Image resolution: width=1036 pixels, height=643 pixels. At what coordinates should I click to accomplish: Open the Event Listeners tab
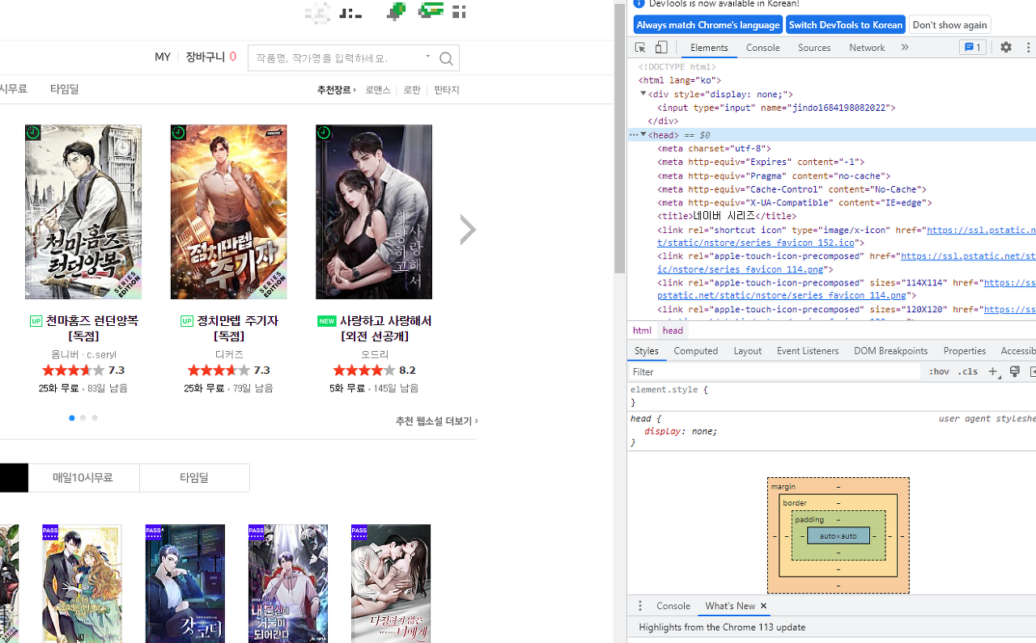pyautogui.click(x=807, y=351)
